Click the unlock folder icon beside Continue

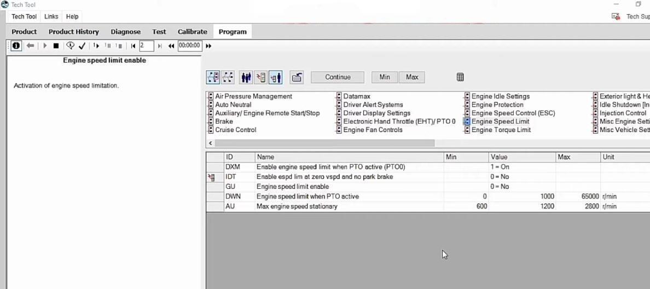297,77
